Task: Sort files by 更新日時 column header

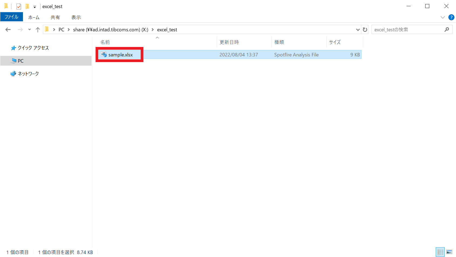Action: [229, 42]
